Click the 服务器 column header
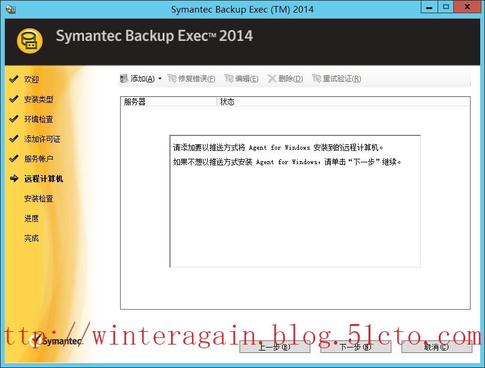485x368 pixels. 169,102
